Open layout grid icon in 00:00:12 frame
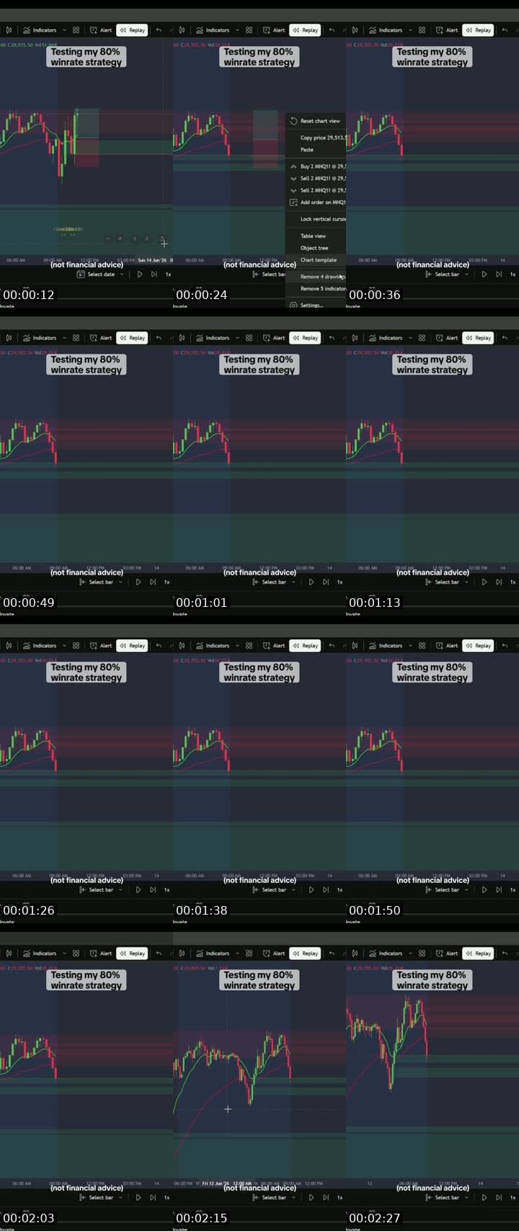Screen dimensions: 519x1231 tap(76, 30)
